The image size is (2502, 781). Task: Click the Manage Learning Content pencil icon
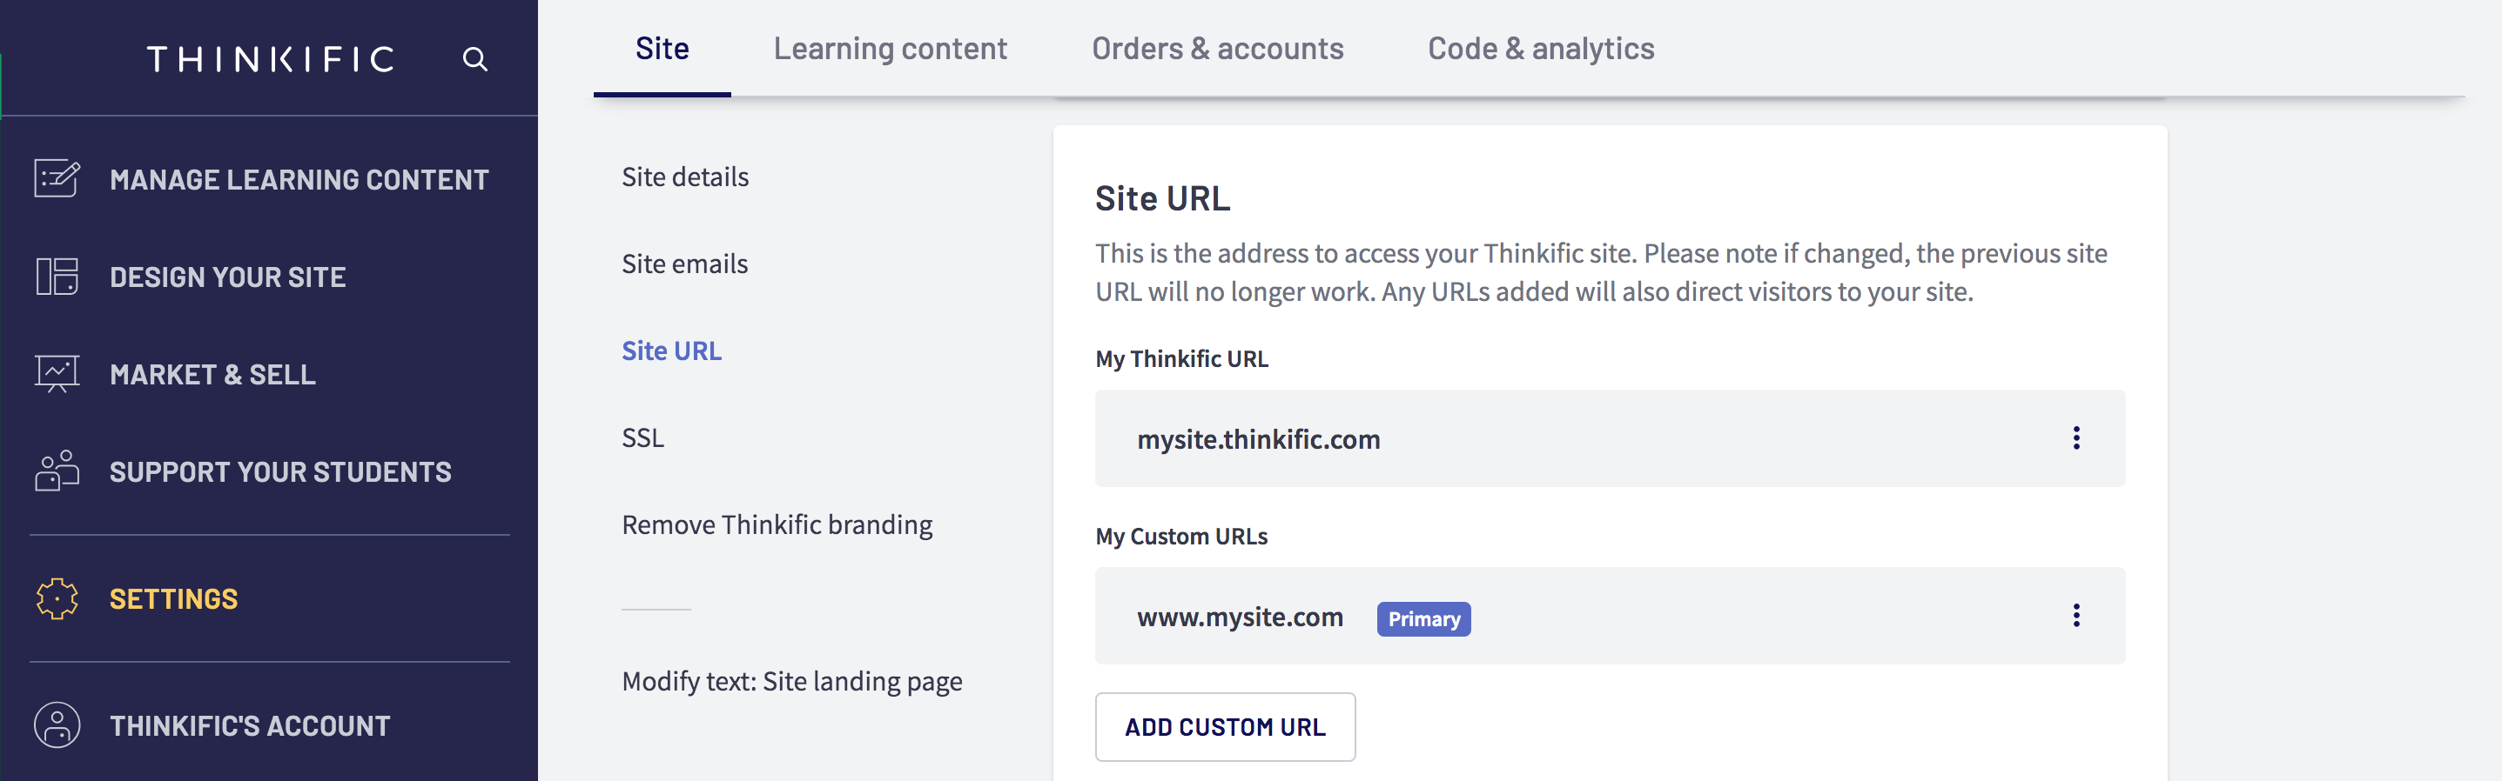click(57, 178)
